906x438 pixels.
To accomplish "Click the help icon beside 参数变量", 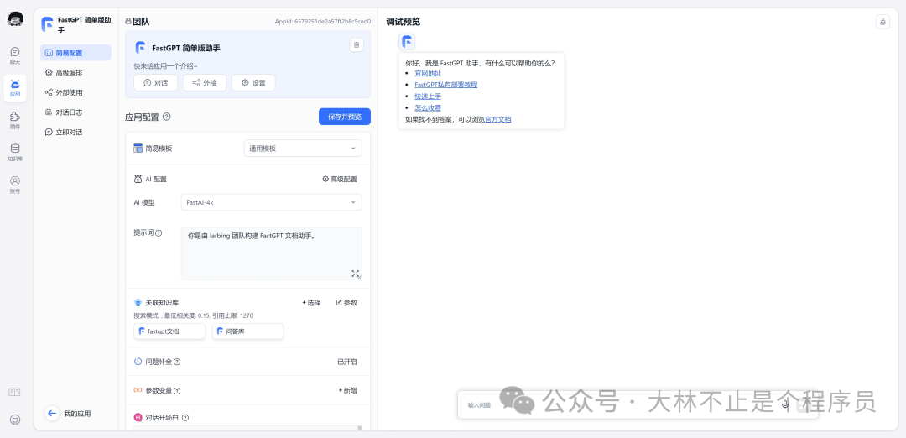I will pos(177,391).
